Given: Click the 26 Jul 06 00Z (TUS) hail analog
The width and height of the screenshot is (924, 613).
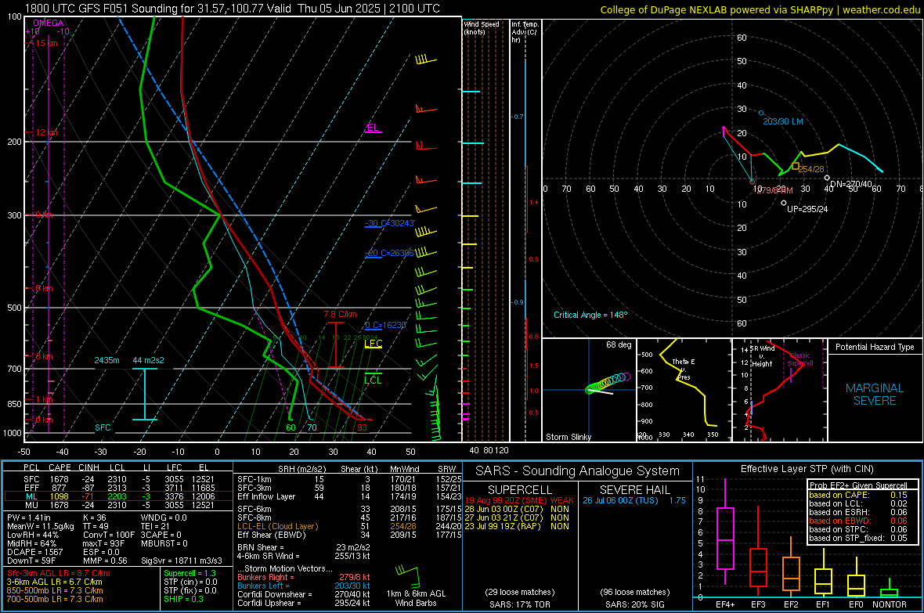Looking at the screenshot, I should click(x=634, y=500).
